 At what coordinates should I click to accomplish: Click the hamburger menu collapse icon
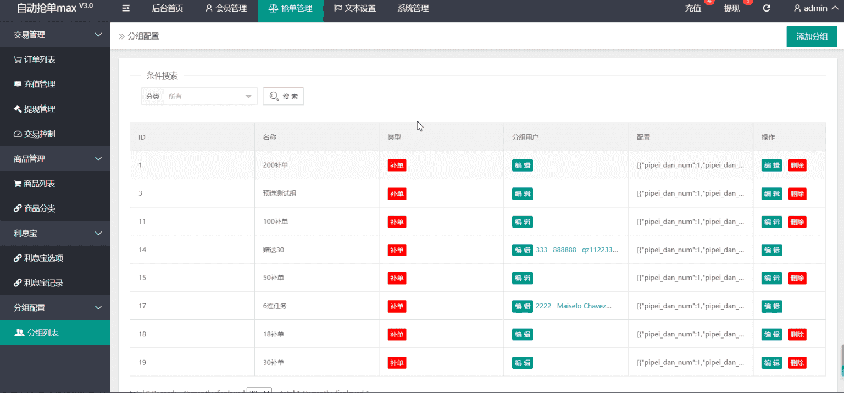click(126, 8)
